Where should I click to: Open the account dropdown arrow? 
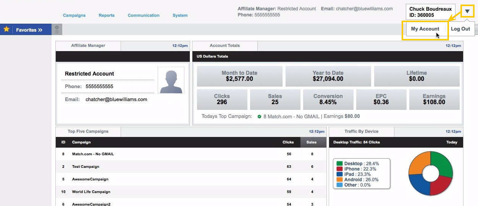click(x=467, y=11)
